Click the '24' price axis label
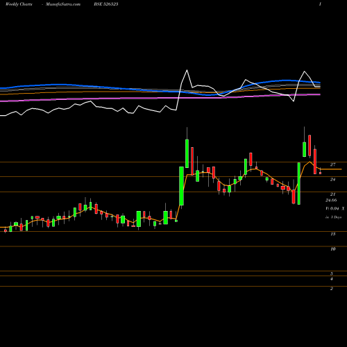 click(332, 180)
